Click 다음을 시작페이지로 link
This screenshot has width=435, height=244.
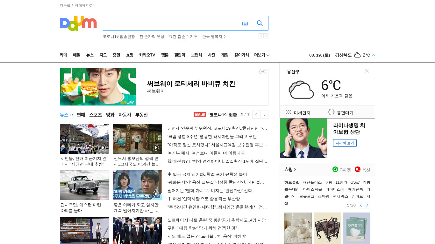pyautogui.click(x=77, y=5)
